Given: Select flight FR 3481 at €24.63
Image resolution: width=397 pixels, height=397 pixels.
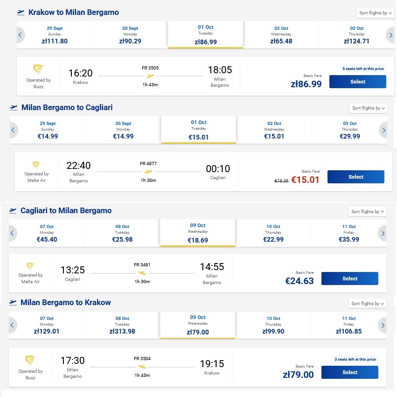Looking at the screenshot, I should click(x=350, y=279).
